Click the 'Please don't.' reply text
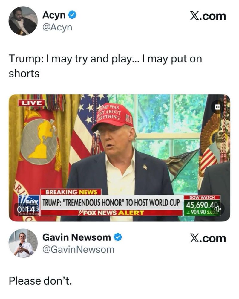239x299 pixels. 40,281
